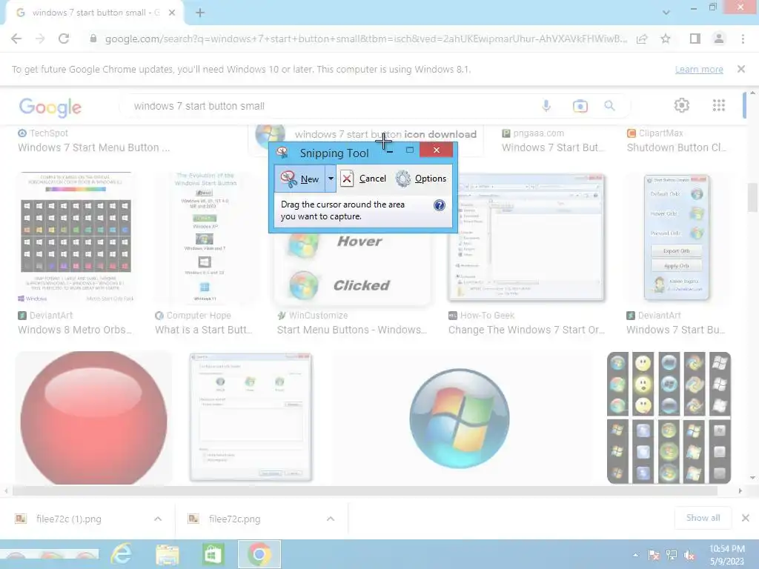Screen dimensions: 759x569
Task: Search by voice microphone icon
Action: pyautogui.click(x=546, y=105)
